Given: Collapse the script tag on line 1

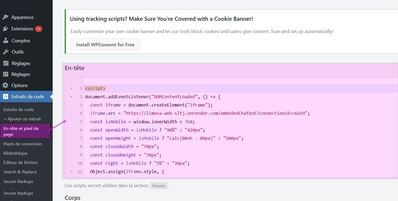Looking at the screenshot, I should pos(71,88).
